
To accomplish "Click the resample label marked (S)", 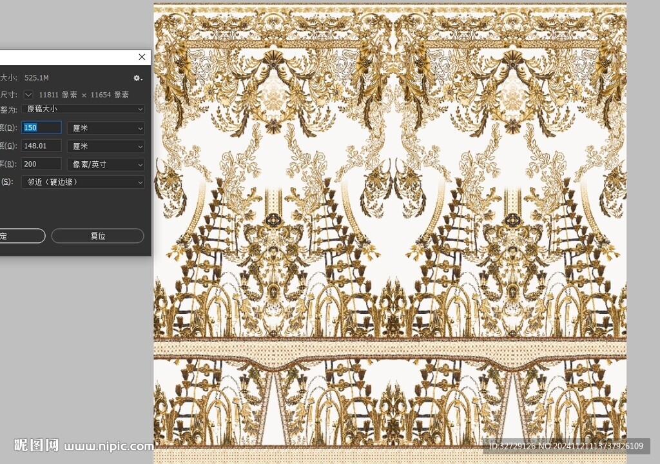I will [7, 182].
